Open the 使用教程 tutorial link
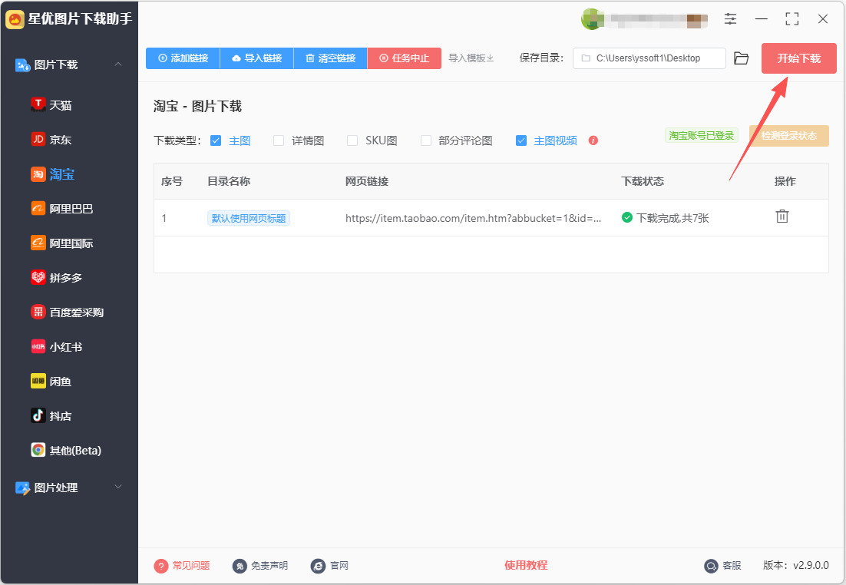Screen dimensions: 846x585 (x=526, y=566)
